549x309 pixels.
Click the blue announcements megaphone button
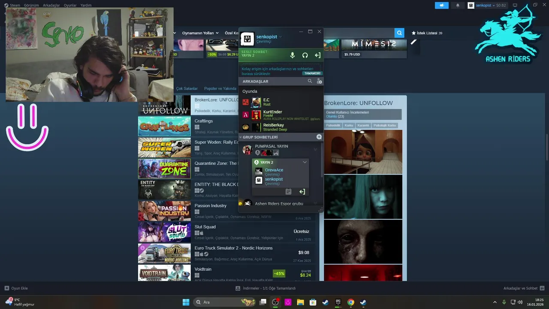[x=441, y=5]
